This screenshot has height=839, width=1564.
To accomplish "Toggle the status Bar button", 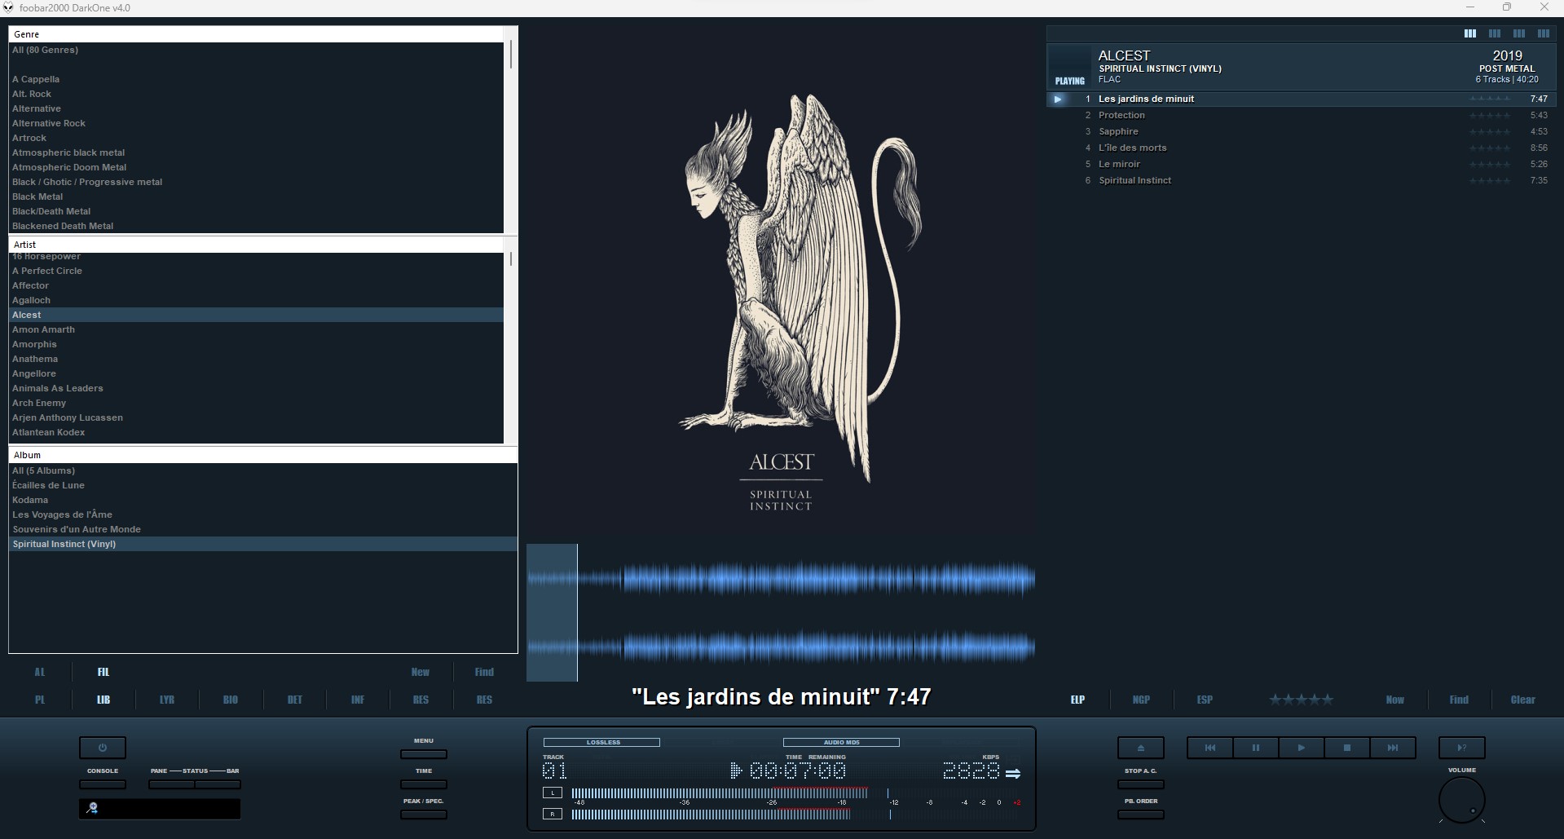I will [x=218, y=784].
